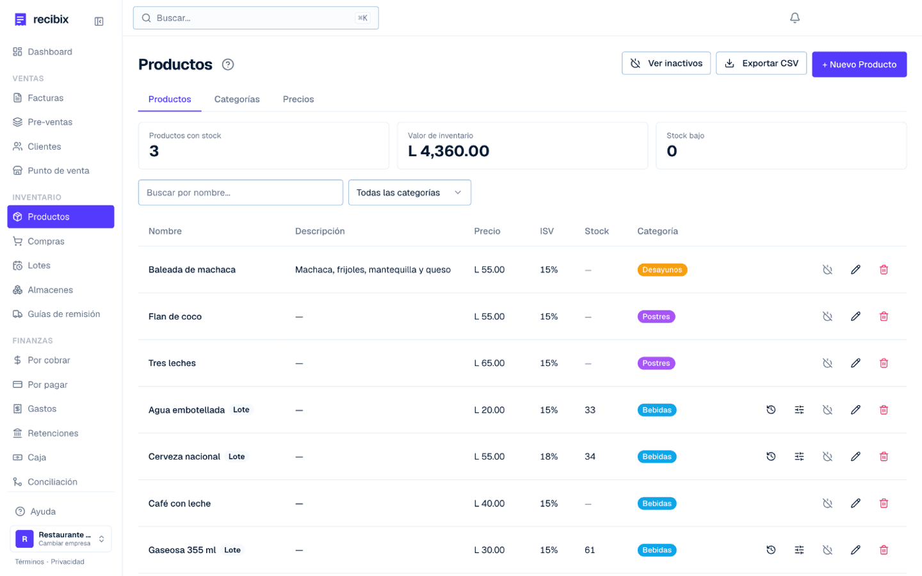View stock history for Cerveza nacional
922x576 pixels.
click(x=771, y=456)
